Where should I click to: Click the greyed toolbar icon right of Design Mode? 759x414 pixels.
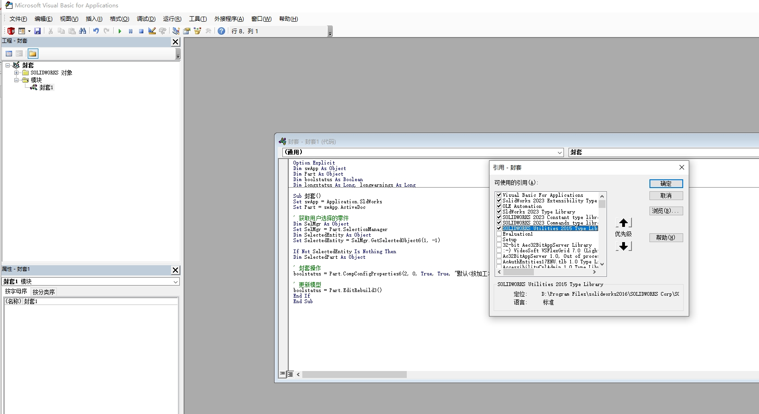click(163, 31)
